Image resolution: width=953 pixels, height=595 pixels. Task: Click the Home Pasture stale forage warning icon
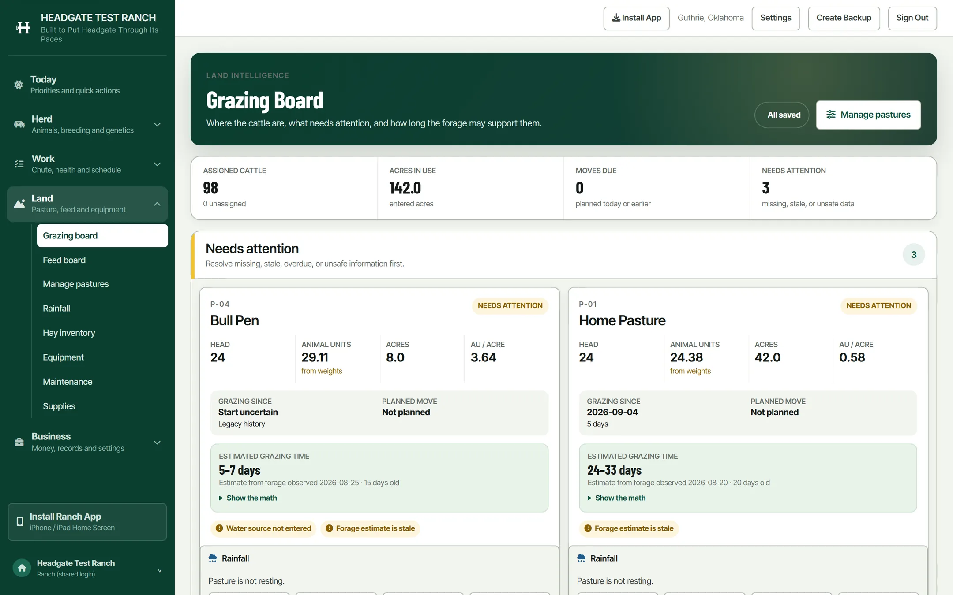point(588,528)
